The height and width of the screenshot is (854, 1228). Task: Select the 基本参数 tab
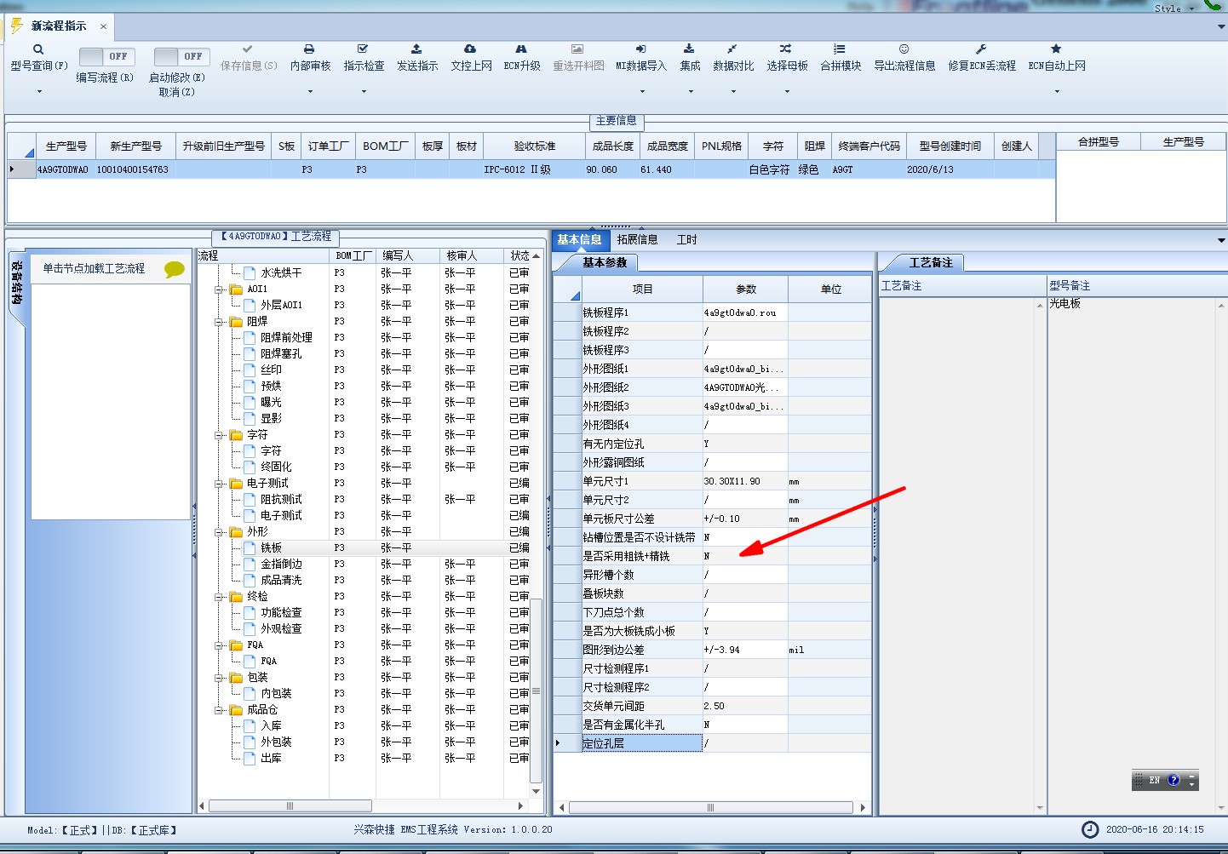605,263
